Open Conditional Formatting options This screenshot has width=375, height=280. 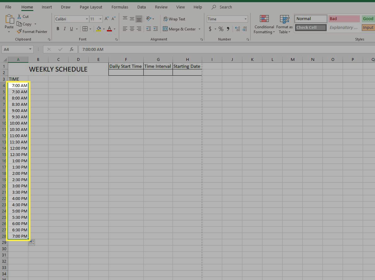264,24
